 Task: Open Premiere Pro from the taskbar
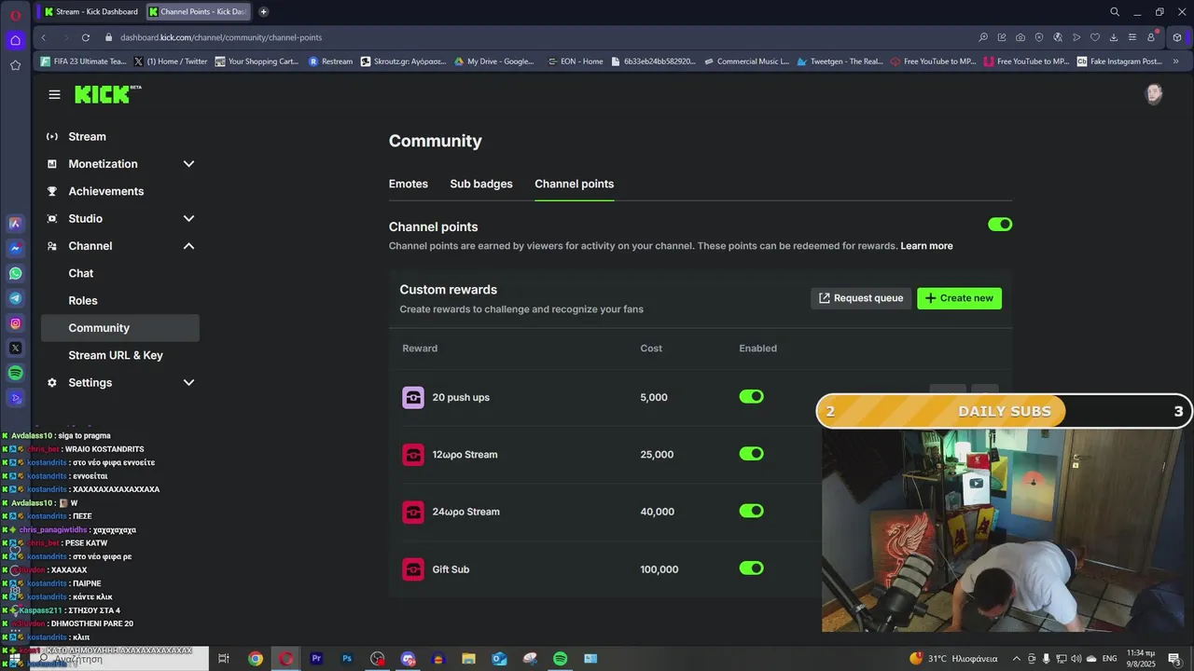point(316,658)
